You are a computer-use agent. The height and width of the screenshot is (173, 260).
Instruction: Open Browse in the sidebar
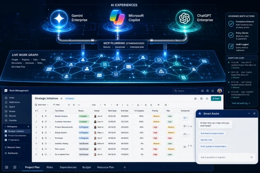[10, 111]
